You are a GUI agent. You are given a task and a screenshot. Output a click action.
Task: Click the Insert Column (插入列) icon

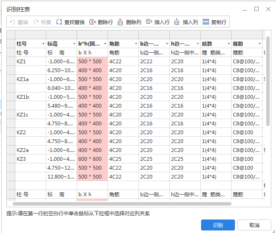177,22
